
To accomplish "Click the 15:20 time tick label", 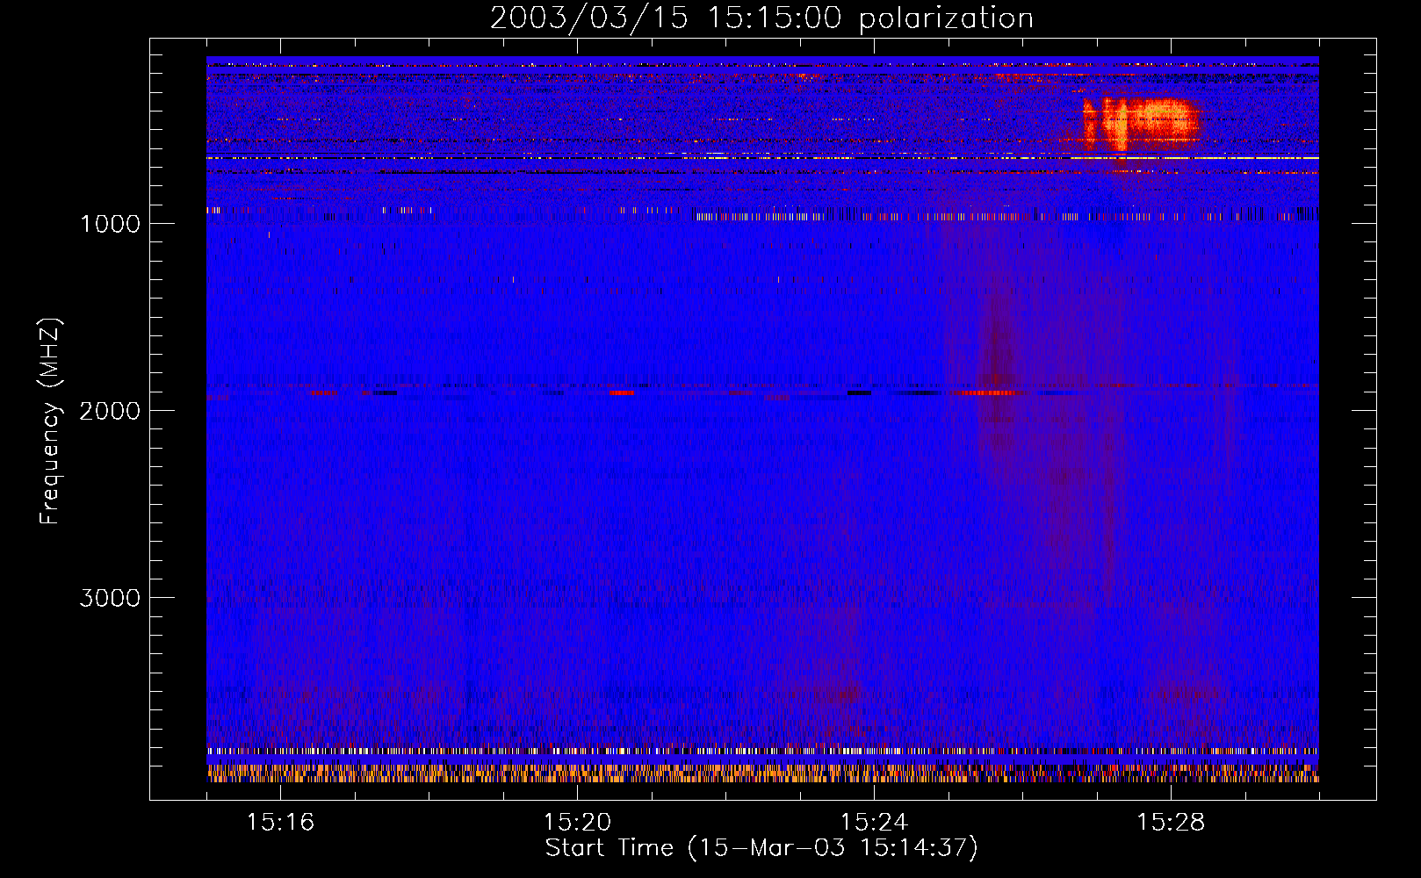I will coord(577,823).
